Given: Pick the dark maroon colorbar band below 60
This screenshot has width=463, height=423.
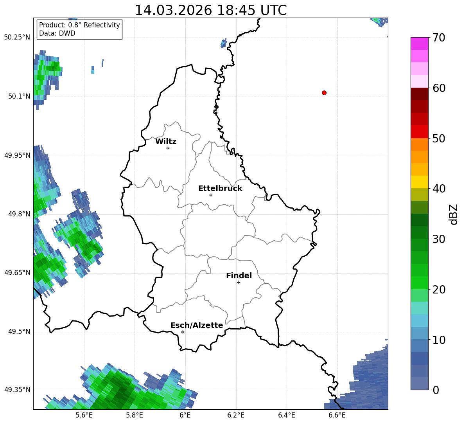Looking at the screenshot, I should [x=419, y=94].
